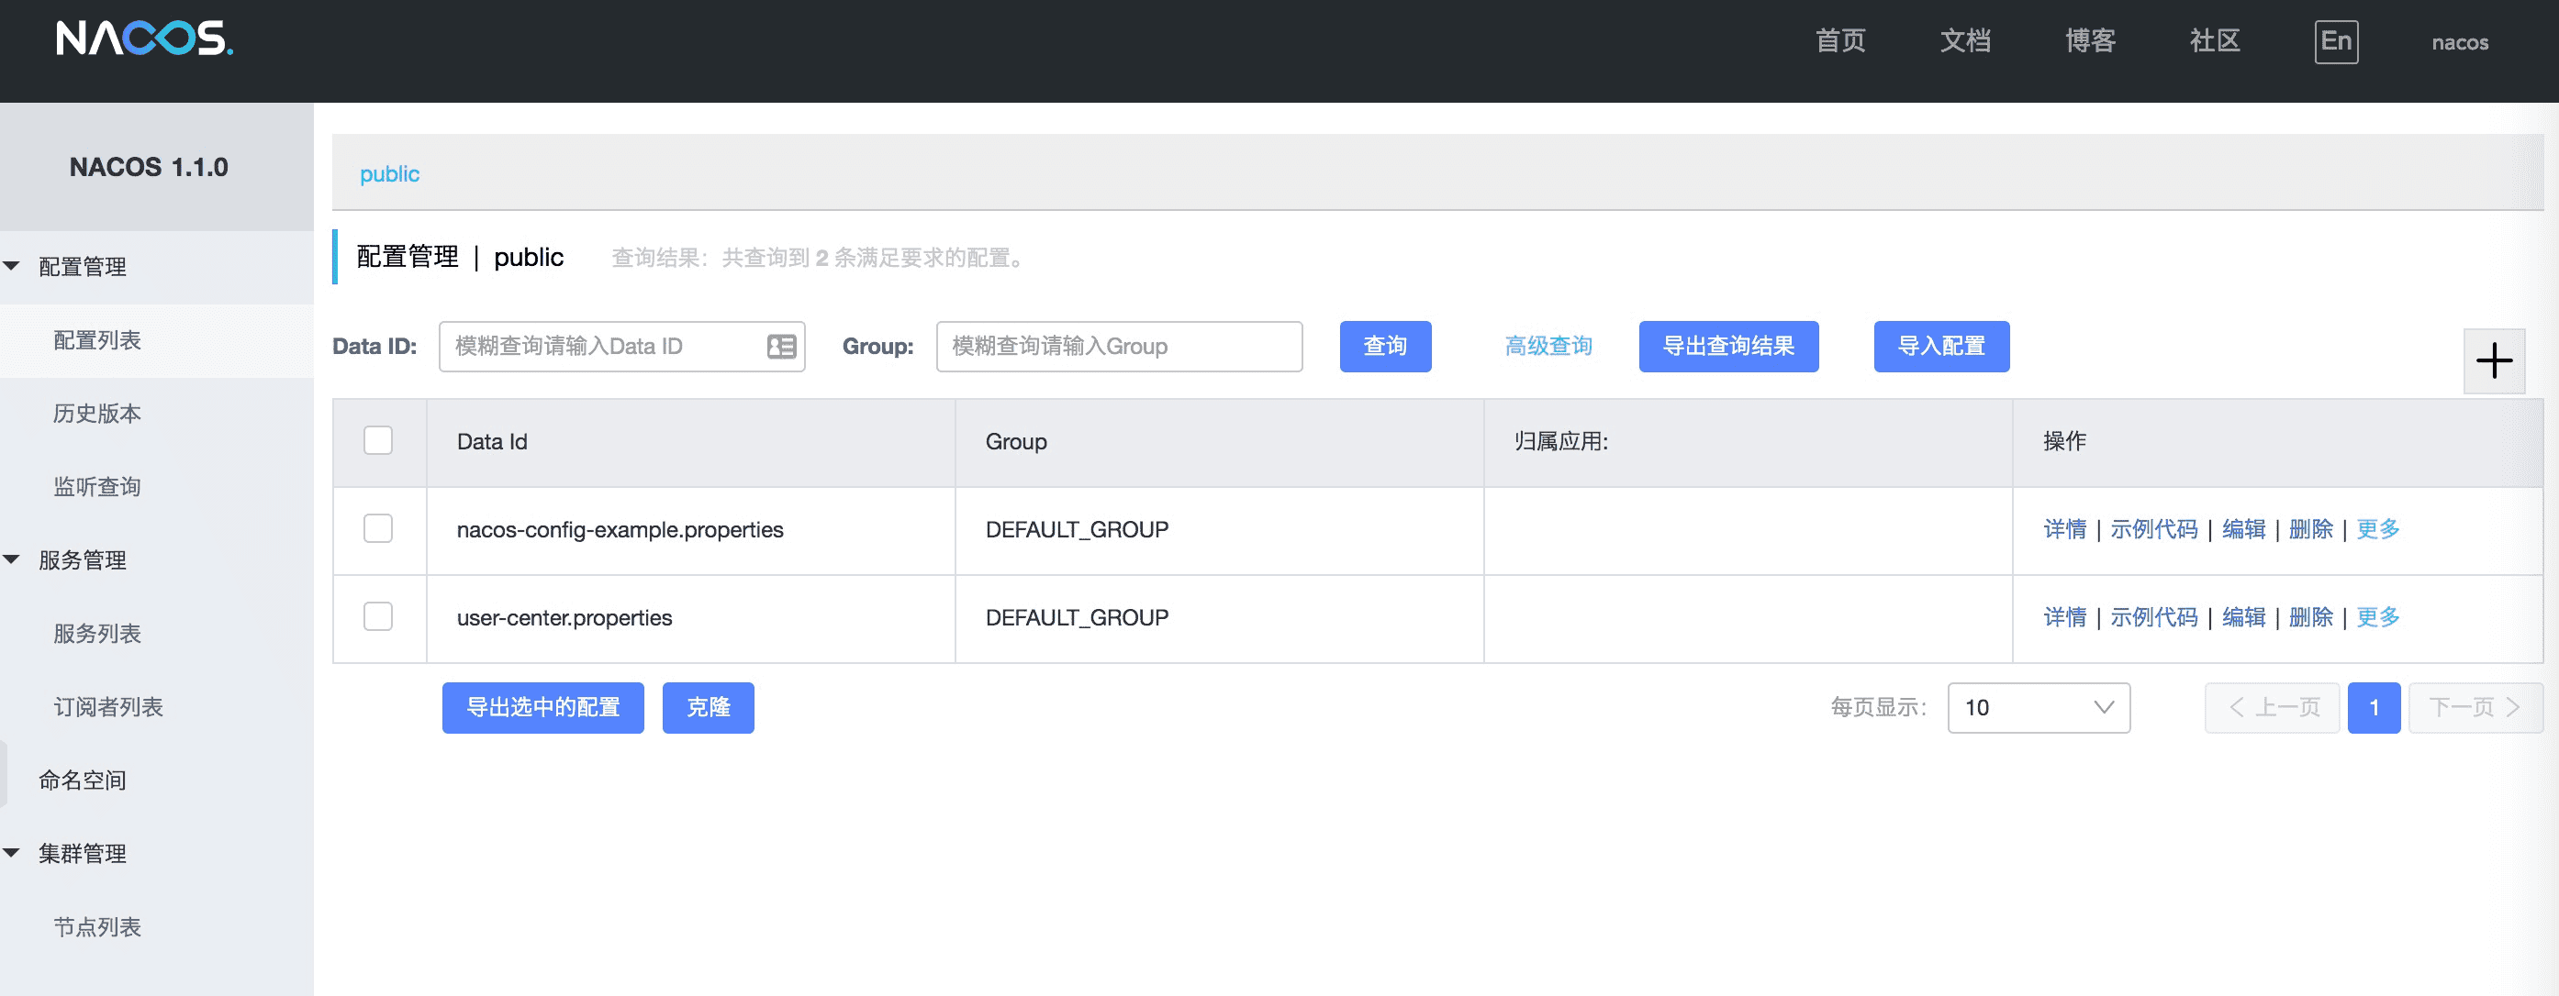Viewport: 2559px width, 996px height.
Task: Click the card icon inside Data ID field
Action: coord(782,347)
